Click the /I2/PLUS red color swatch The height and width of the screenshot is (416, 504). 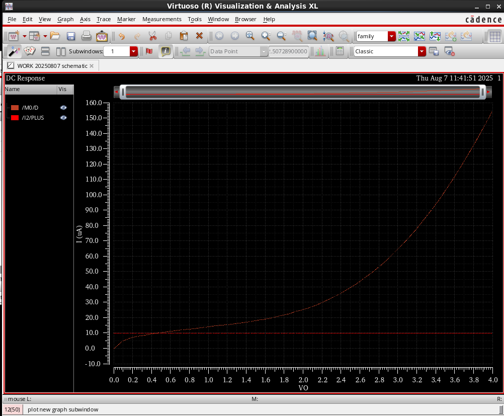[x=15, y=118]
